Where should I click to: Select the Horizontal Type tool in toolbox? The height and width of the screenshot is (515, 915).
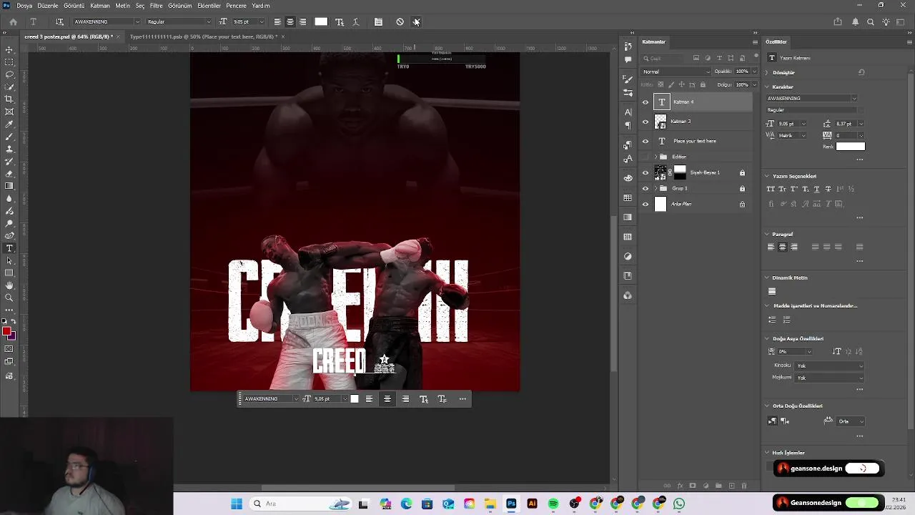pos(9,248)
